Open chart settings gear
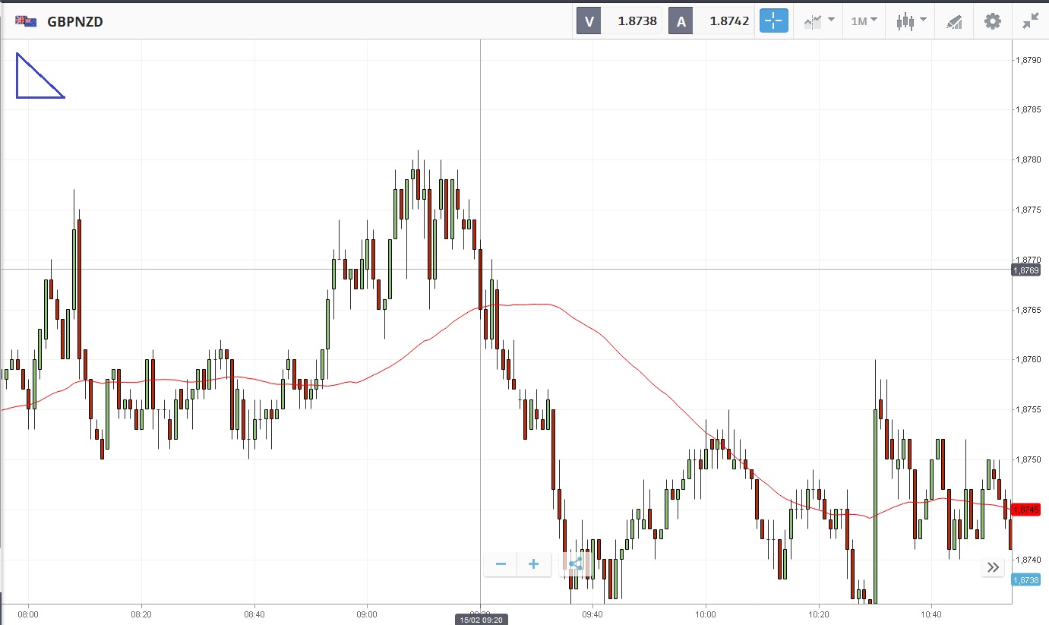This screenshot has width=1049, height=625. (993, 21)
